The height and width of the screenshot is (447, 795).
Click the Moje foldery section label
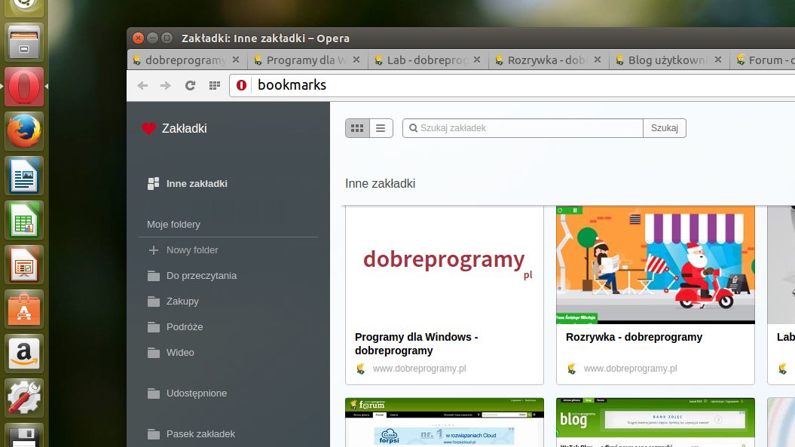tap(173, 225)
